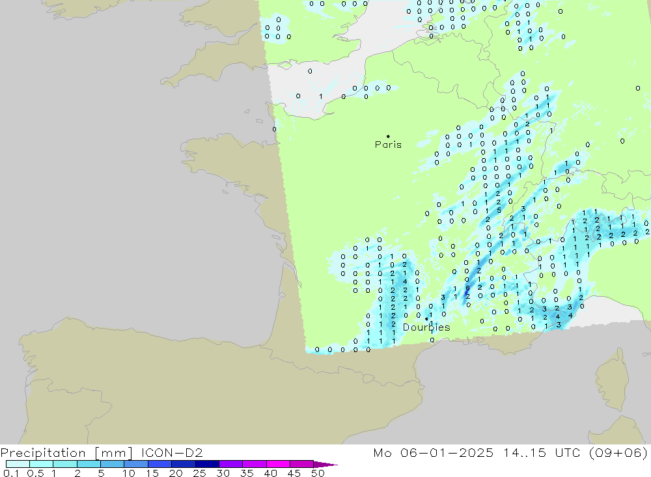
Task: Click the Dourbies location dot marker
Action: point(426,319)
